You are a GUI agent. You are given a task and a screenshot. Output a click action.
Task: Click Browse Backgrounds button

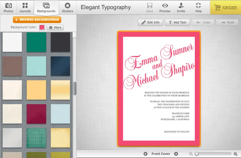tap(37, 20)
